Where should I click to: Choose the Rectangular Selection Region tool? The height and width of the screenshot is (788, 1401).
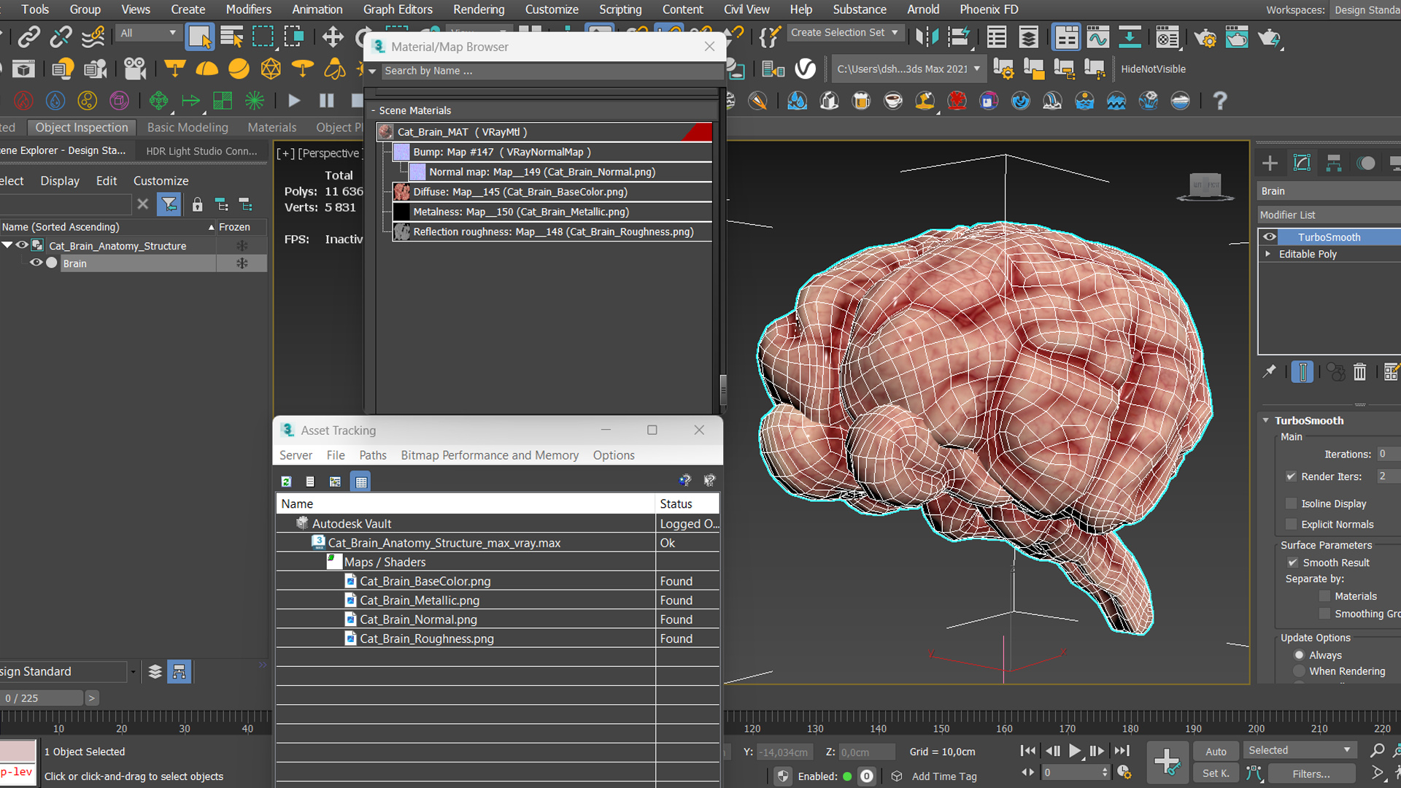[x=263, y=36]
